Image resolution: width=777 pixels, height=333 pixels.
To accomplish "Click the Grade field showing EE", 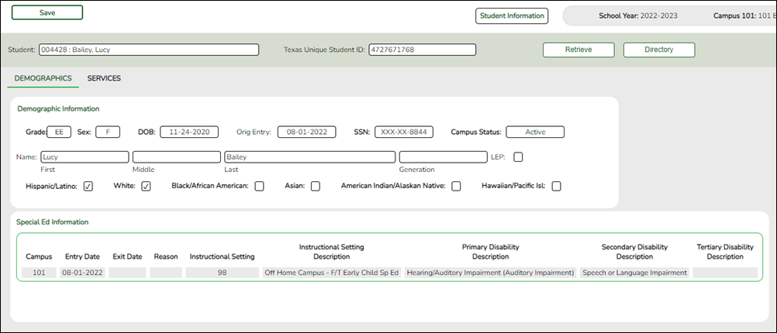I will 59,132.
